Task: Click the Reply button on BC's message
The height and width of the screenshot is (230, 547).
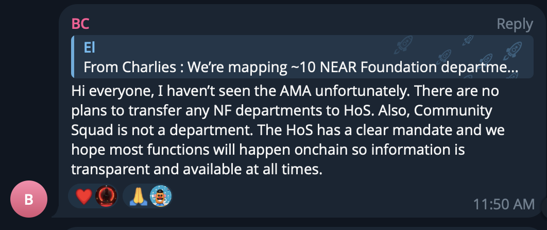Action: pos(515,24)
